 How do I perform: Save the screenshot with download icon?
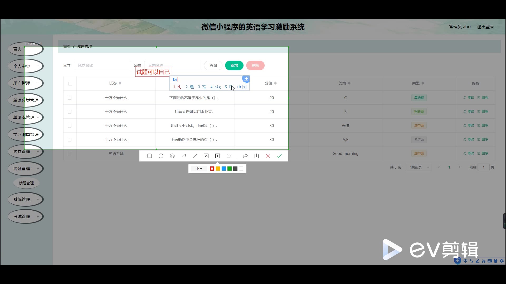coord(256,156)
